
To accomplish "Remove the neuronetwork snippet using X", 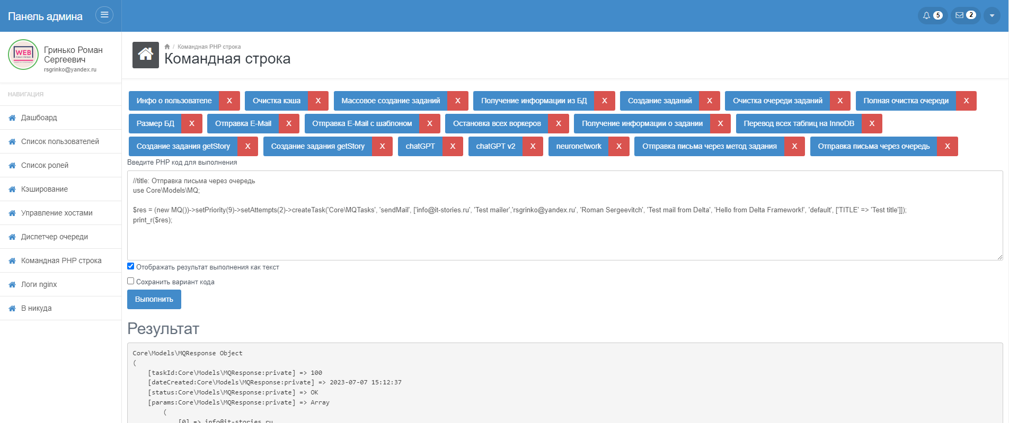I will tap(618, 146).
